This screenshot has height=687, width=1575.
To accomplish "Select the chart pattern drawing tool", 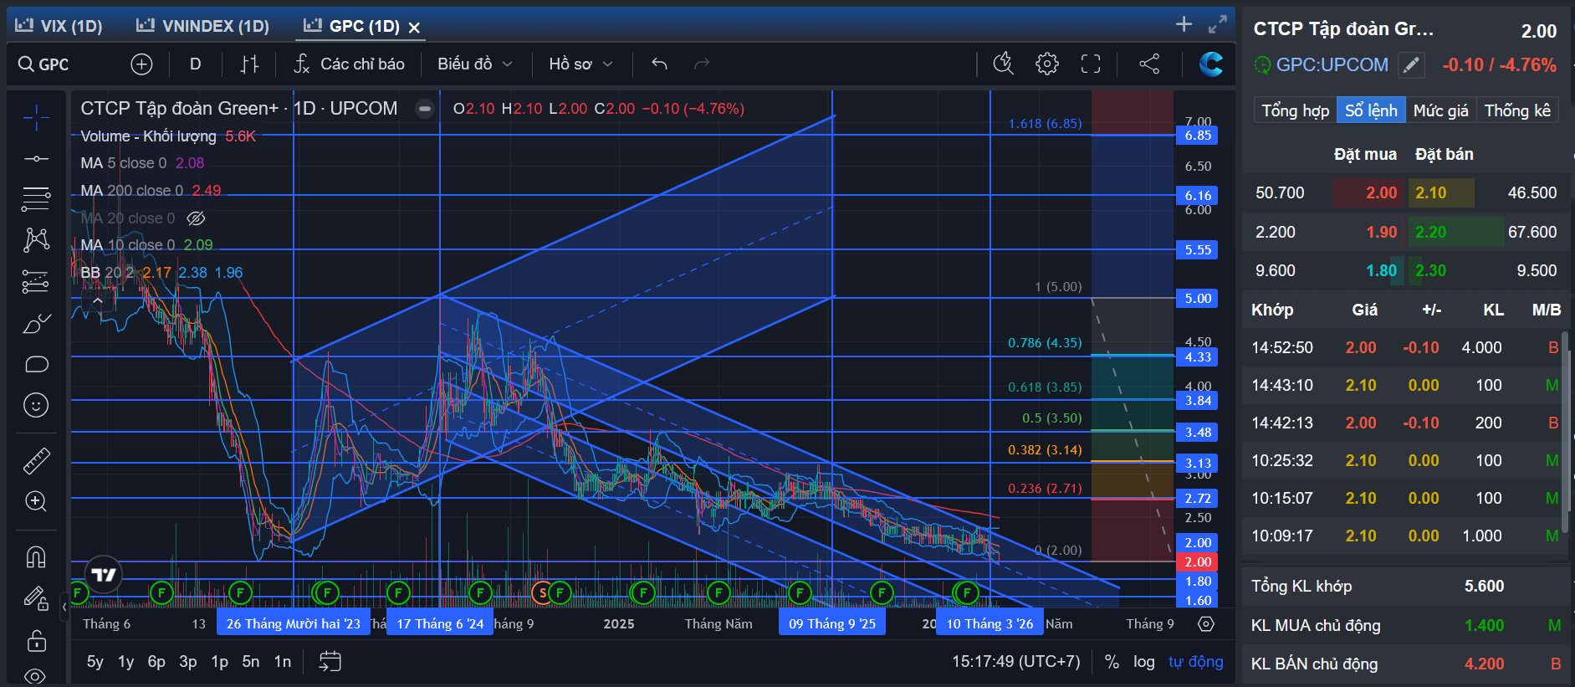I will coord(36,240).
